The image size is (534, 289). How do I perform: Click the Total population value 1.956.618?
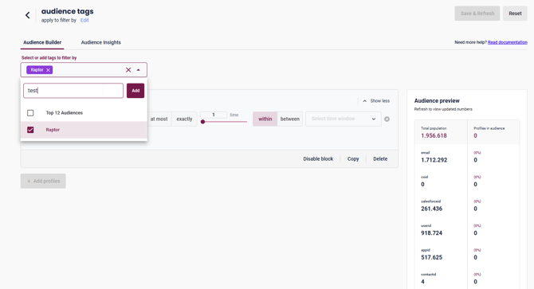[x=434, y=135]
